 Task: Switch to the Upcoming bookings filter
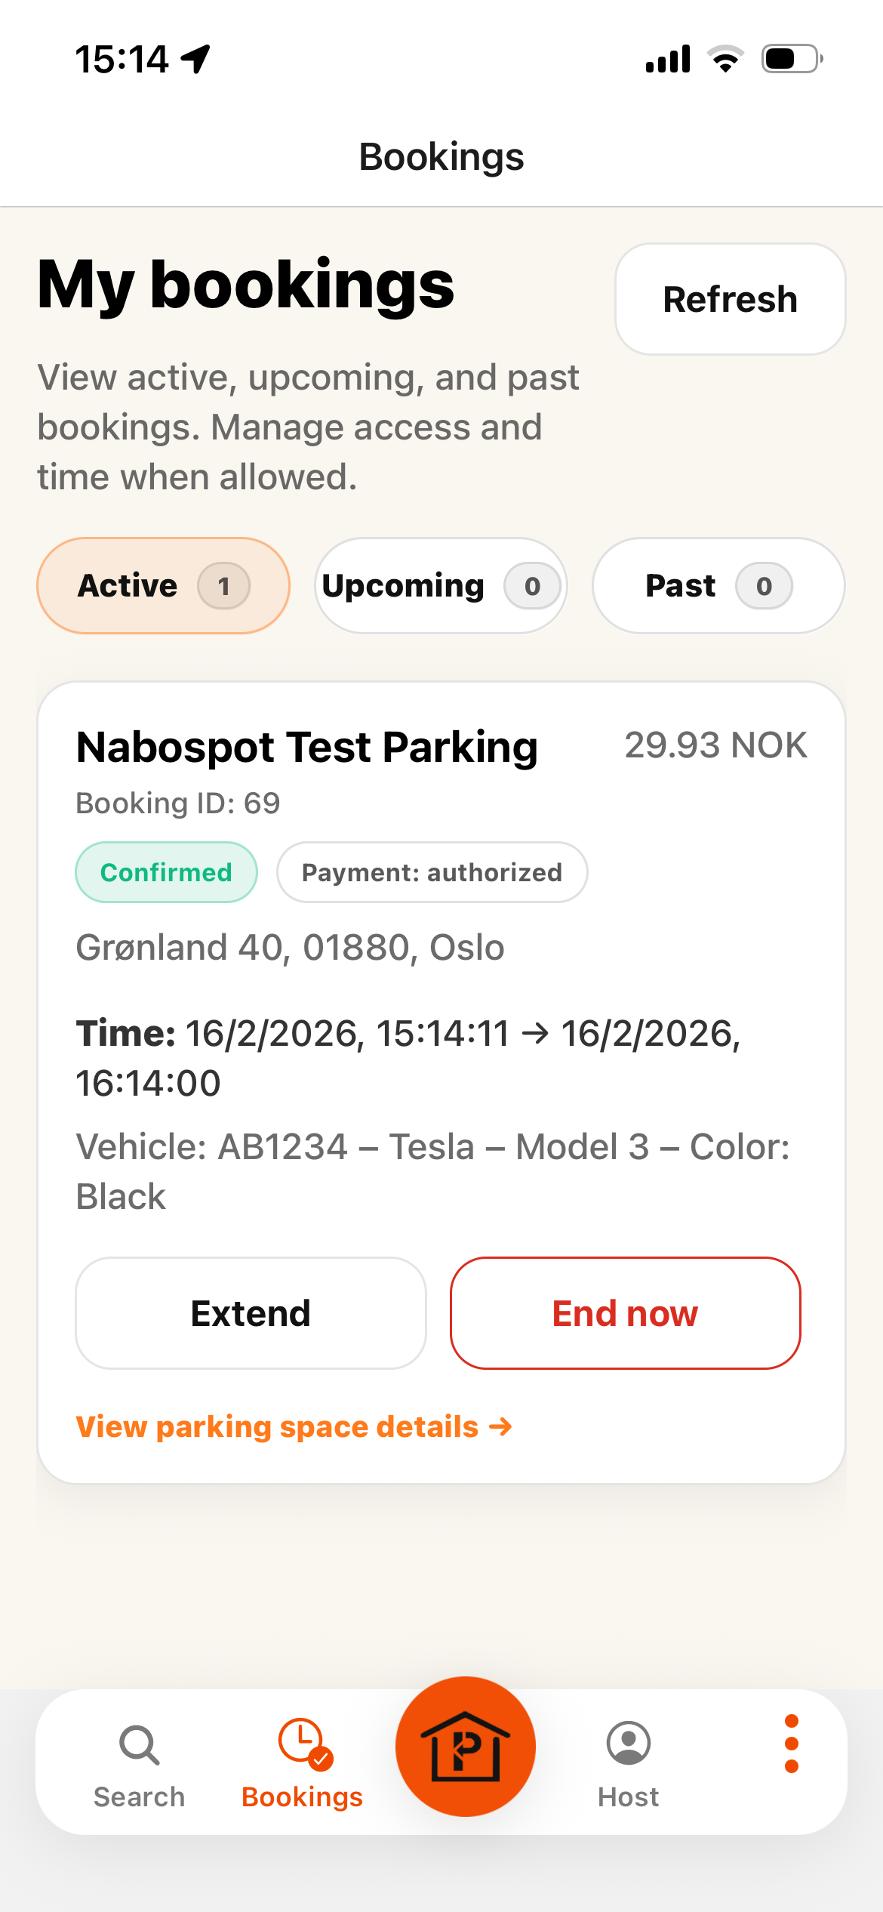[x=441, y=586]
